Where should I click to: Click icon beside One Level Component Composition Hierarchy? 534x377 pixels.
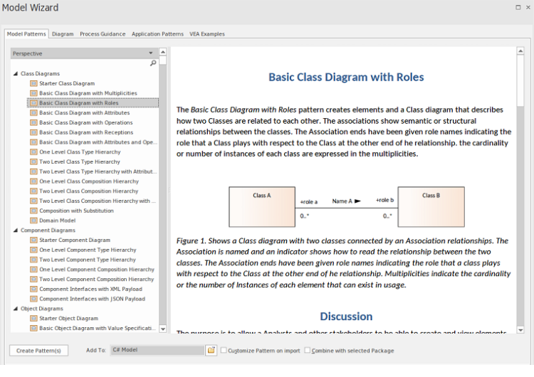[x=33, y=270]
